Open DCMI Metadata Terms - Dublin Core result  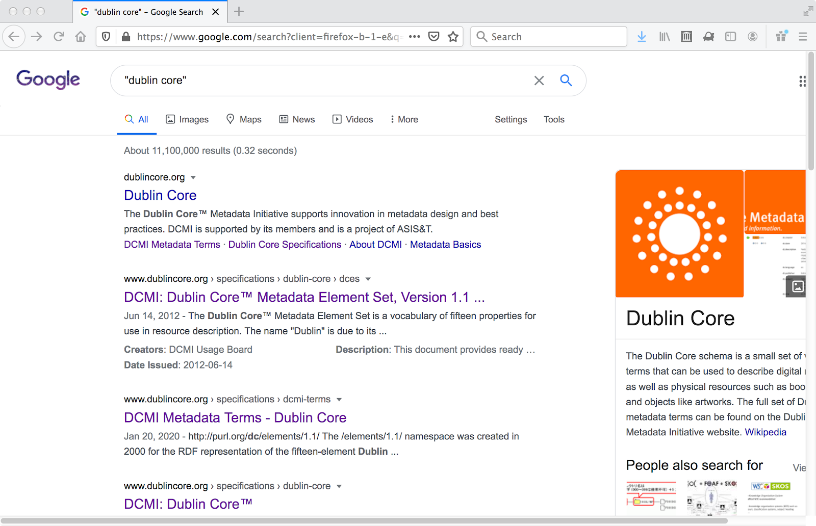click(235, 417)
